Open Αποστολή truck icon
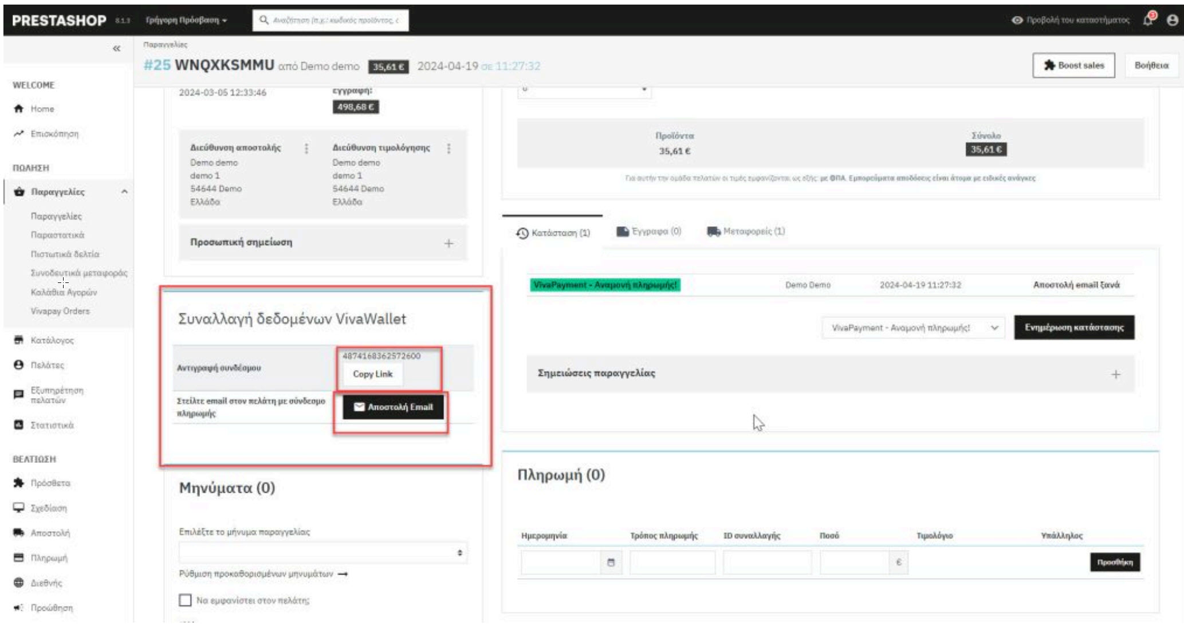This screenshot has width=1184, height=625. (19, 533)
